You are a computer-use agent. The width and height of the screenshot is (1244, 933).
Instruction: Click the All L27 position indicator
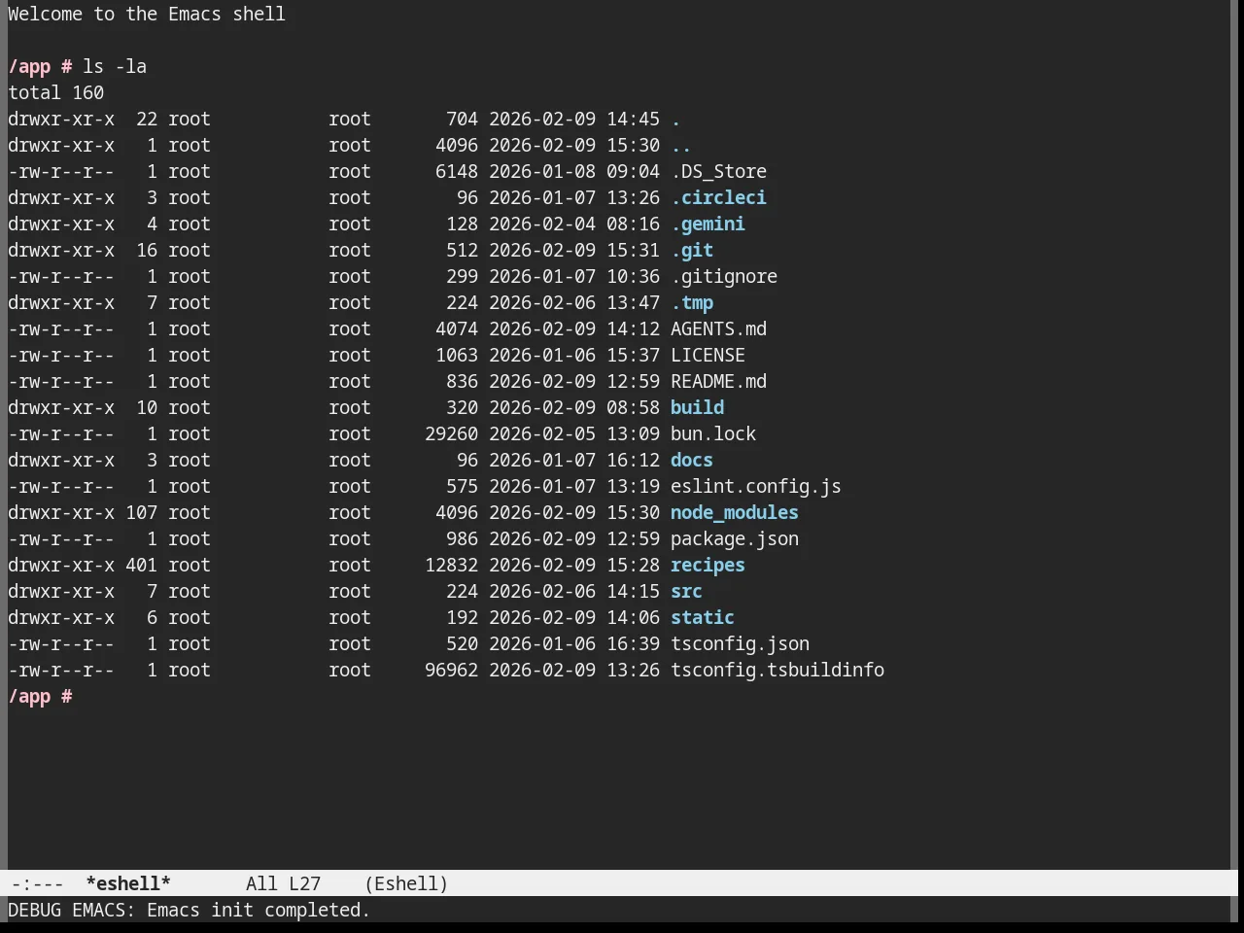[283, 883]
